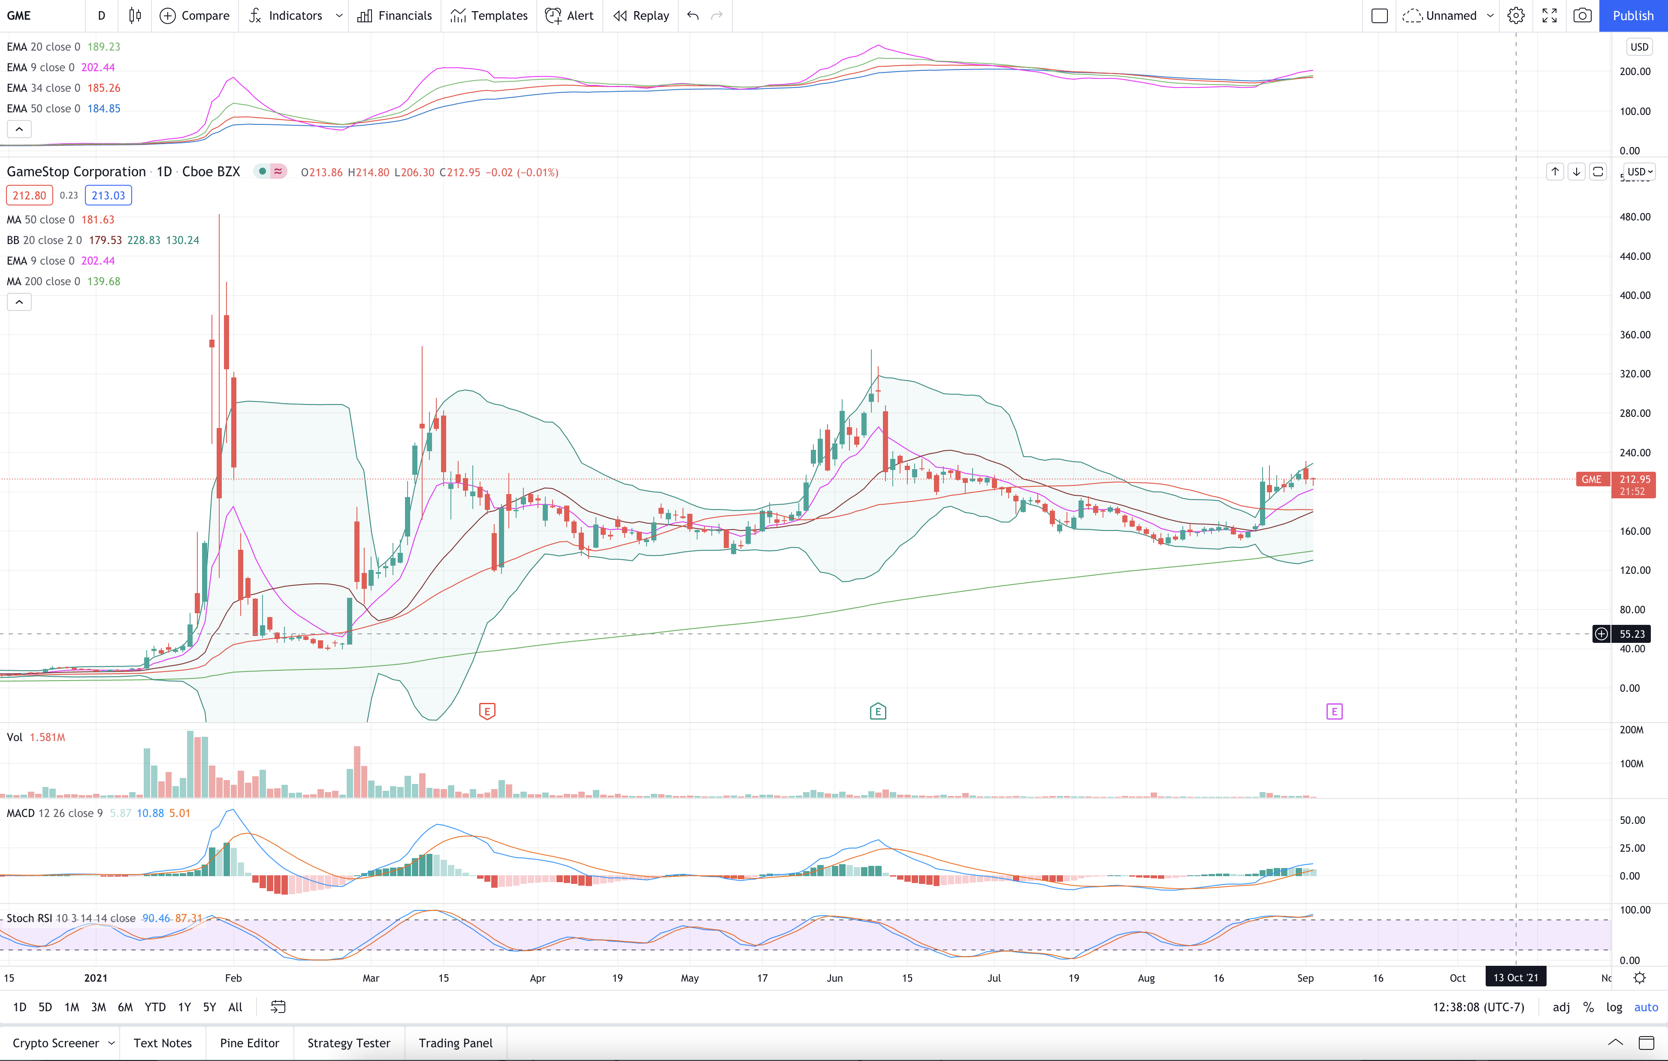
Task: Open the go-to-date calendar icon
Action: click(278, 1007)
